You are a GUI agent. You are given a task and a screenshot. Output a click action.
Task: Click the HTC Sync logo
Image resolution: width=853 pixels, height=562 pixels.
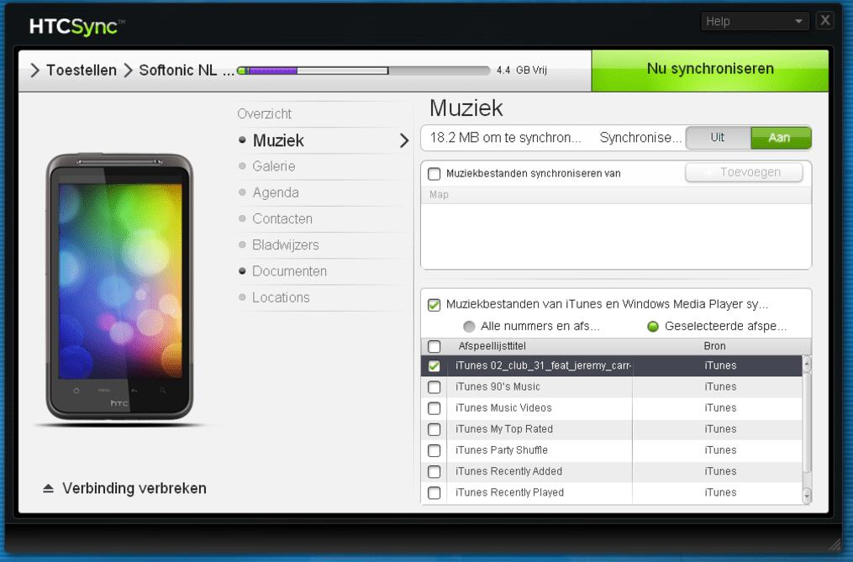click(x=76, y=26)
